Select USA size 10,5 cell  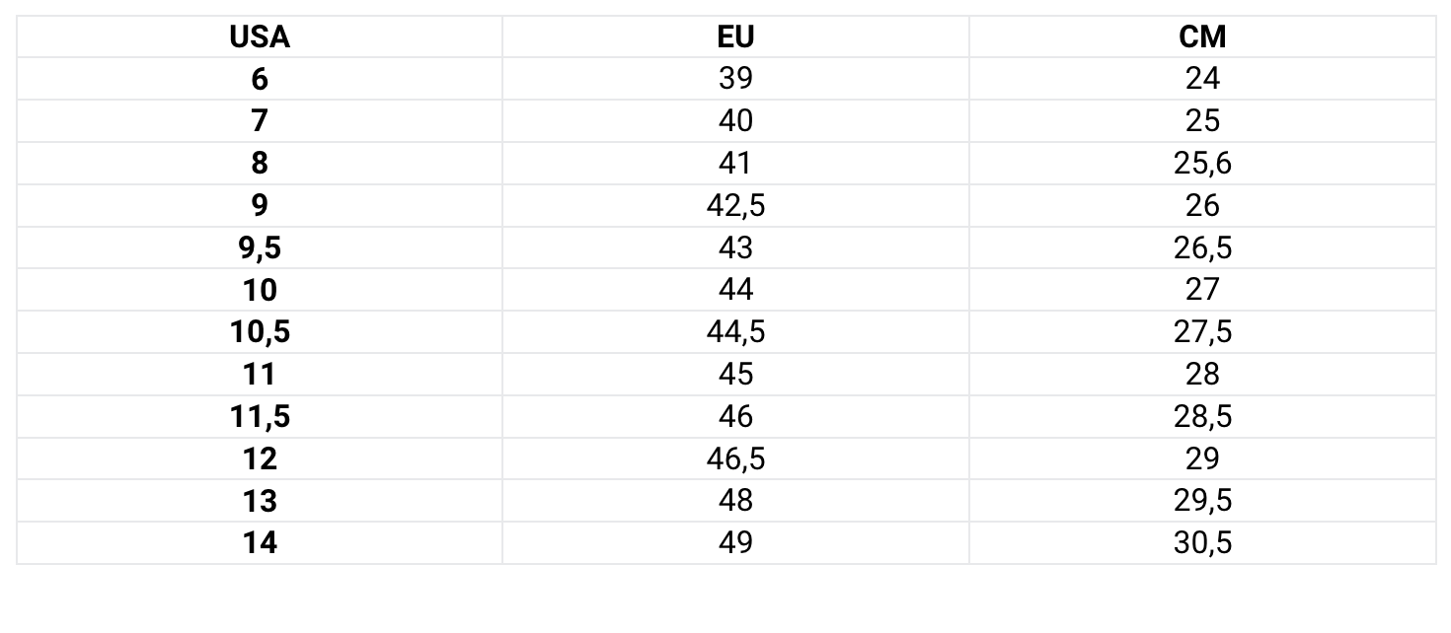[260, 332]
